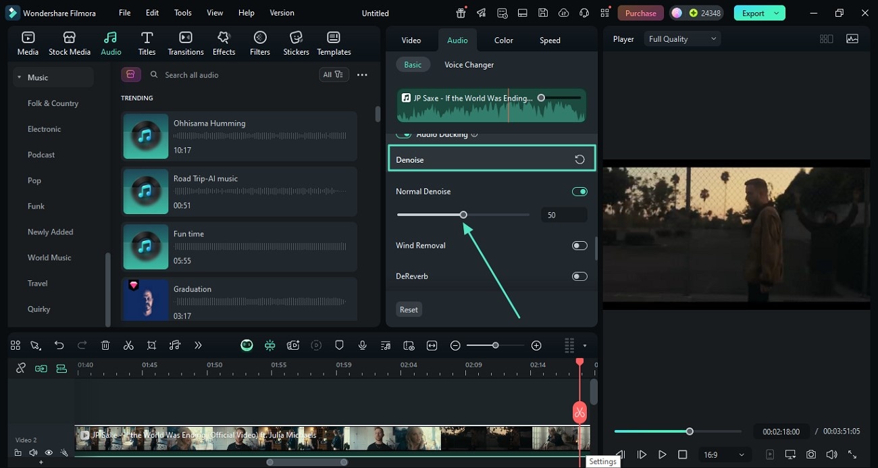Reset Denoise with the circular arrow icon
This screenshot has height=468, width=878.
click(x=579, y=159)
